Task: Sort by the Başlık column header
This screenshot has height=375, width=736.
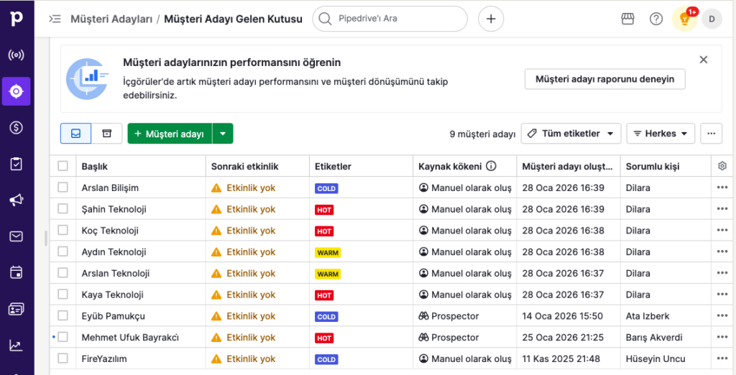Action: click(95, 166)
